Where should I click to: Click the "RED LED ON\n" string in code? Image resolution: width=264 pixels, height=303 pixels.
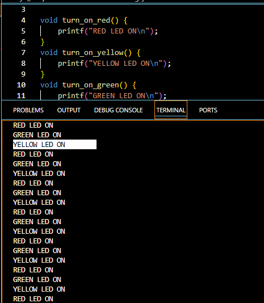tap(119, 31)
